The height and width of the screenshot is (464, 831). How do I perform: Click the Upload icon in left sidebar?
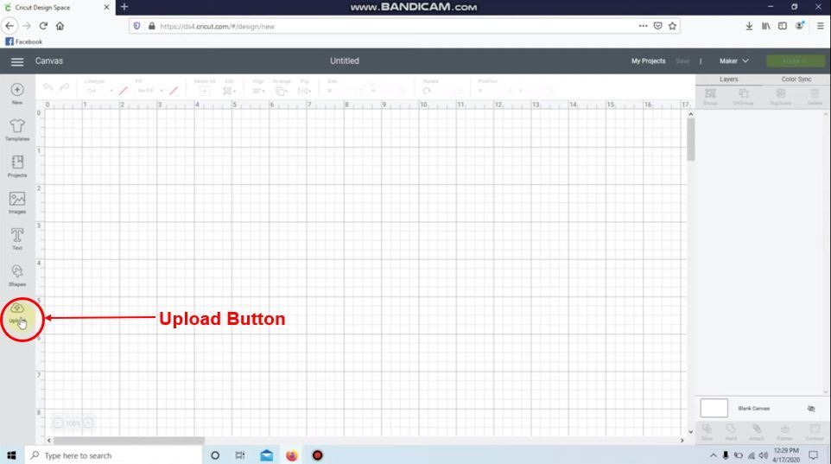17,313
